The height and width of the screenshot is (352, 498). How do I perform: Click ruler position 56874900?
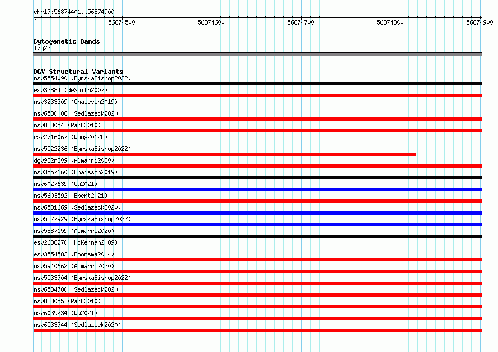click(x=480, y=22)
